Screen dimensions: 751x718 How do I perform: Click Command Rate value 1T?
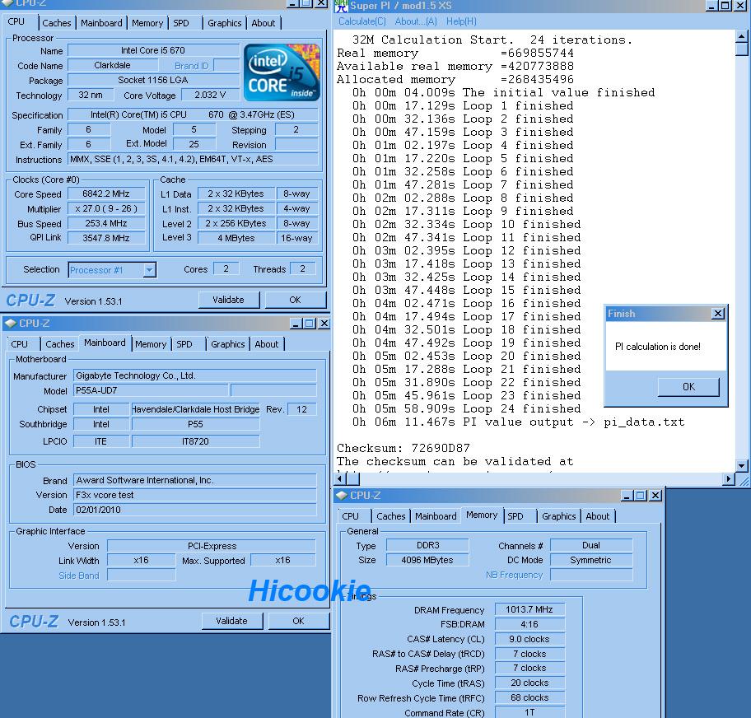pyautogui.click(x=529, y=712)
